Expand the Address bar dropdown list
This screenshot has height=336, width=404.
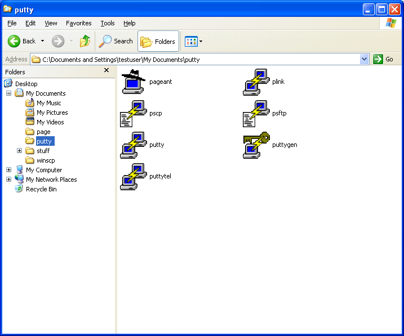(364, 60)
